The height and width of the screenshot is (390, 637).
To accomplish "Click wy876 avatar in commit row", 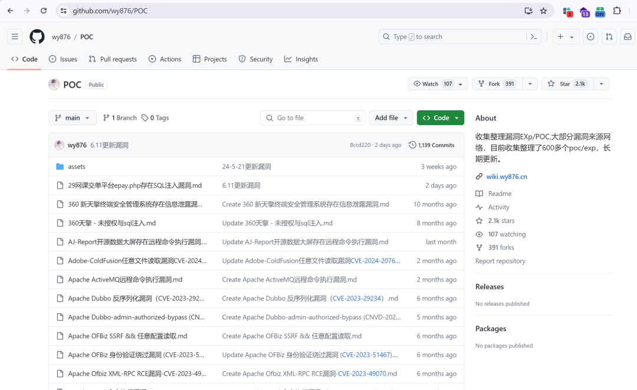I will [x=60, y=145].
